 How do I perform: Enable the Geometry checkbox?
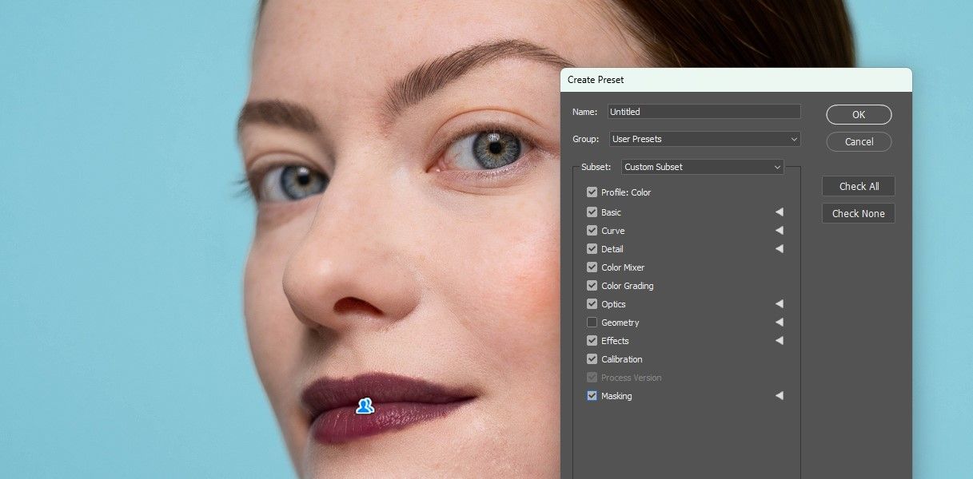[592, 323]
